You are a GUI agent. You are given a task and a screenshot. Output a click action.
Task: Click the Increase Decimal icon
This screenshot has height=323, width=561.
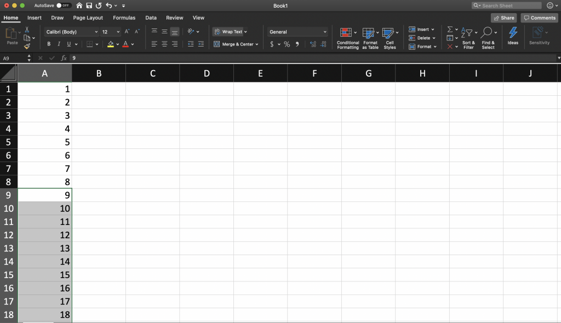click(313, 44)
